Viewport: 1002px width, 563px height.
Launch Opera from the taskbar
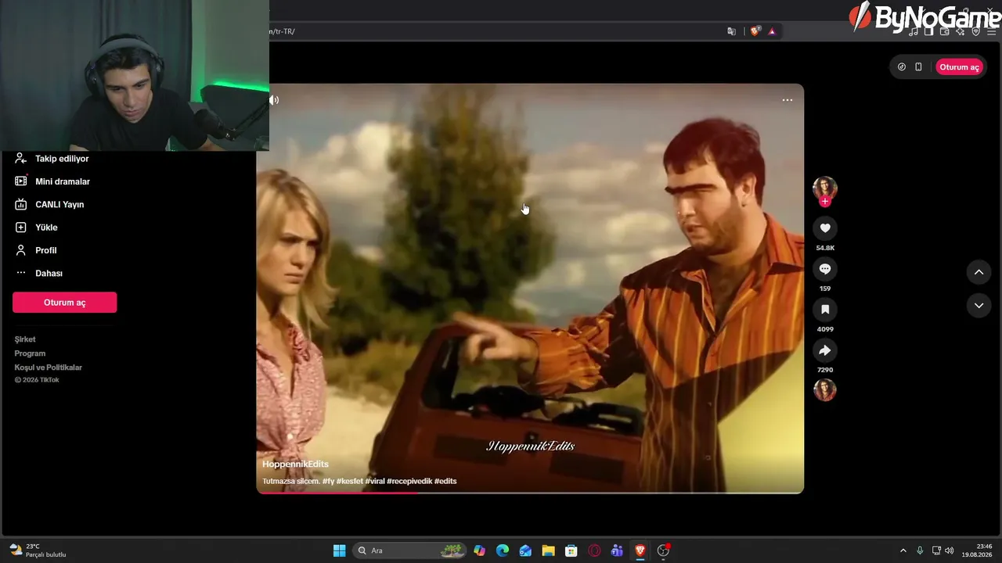[x=594, y=550]
